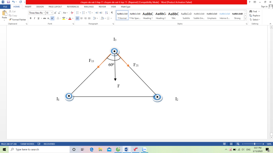Viewport: 273px width, 153px height.
Task: Click the Windows search box
Action: (x=39, y=149)
